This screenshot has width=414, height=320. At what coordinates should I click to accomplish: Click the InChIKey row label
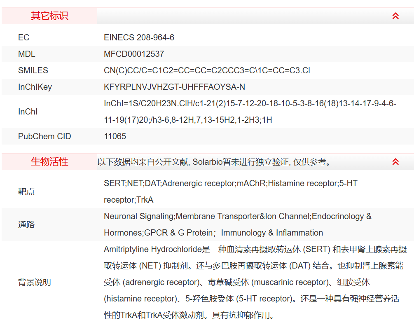point(35,87)
